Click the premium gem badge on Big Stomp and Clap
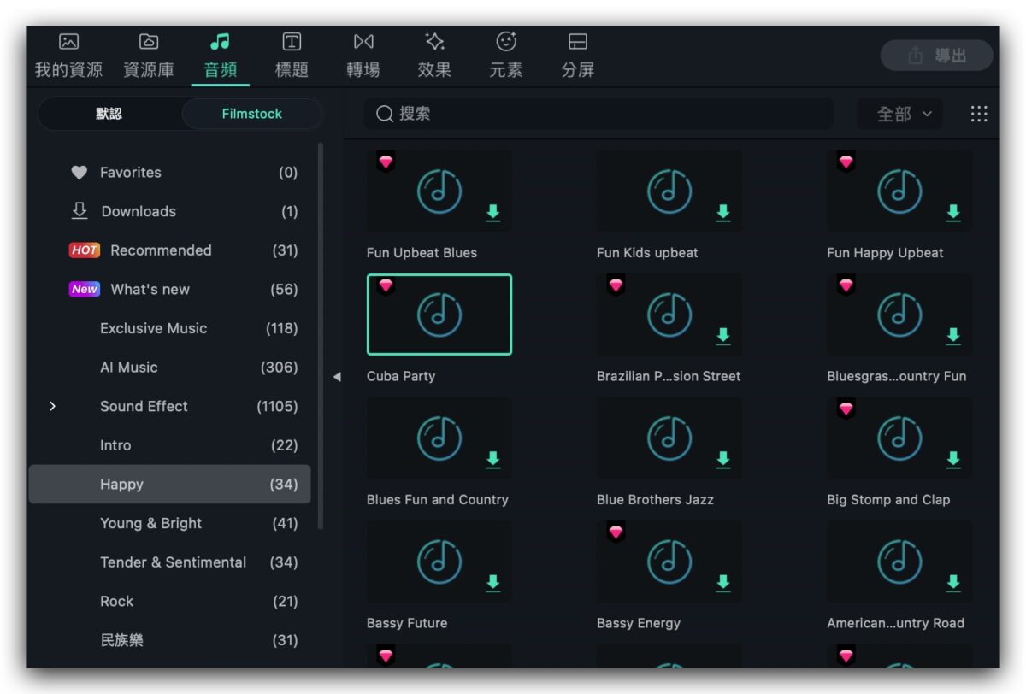Image resolution: width=1026 pixels, height=694 pixels. tap(846, 409)
